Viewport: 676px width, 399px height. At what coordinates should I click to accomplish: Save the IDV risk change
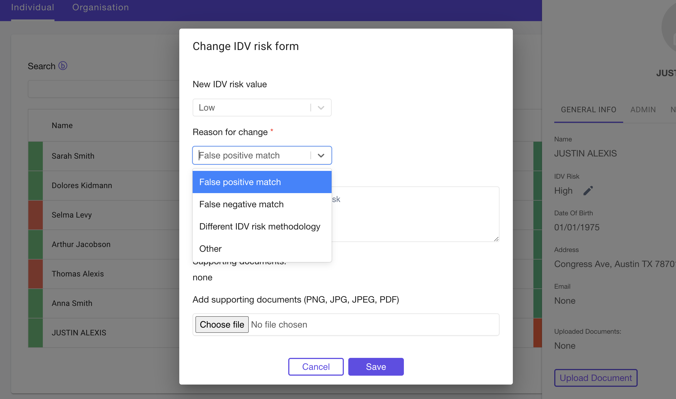pyautogui.click(x=376, y=367)
